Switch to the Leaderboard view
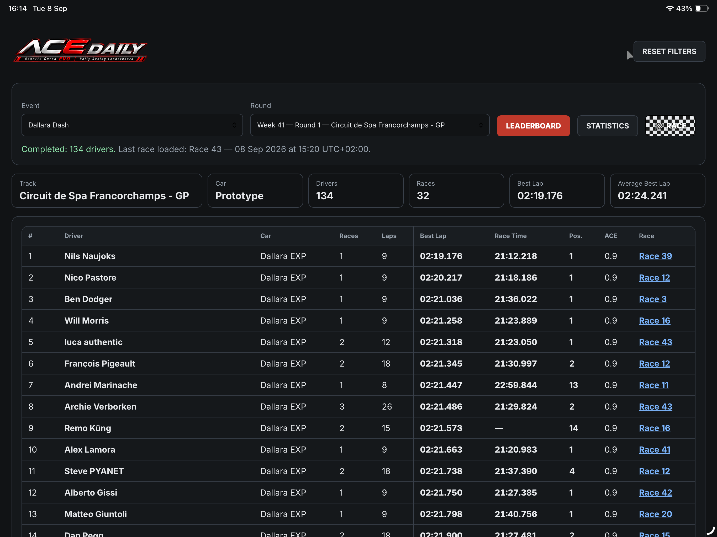Image resolution: width=717 pixels, height=537 pixels. [533, 126]
